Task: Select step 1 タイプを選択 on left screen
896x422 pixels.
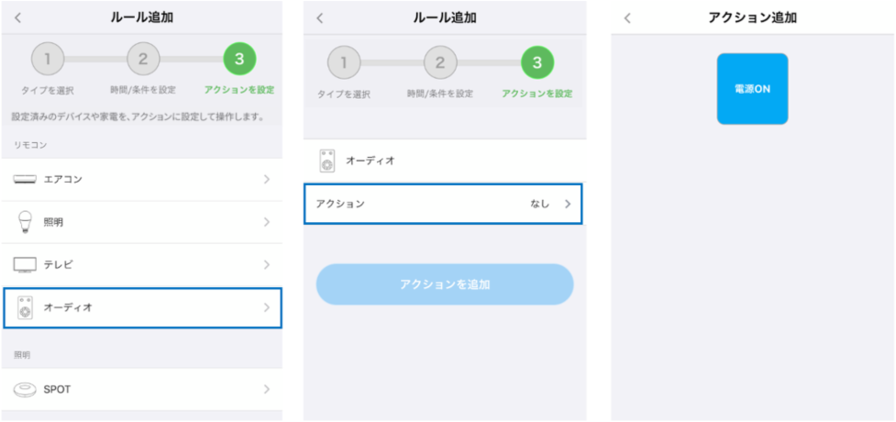Action: [x=48, y=61]
